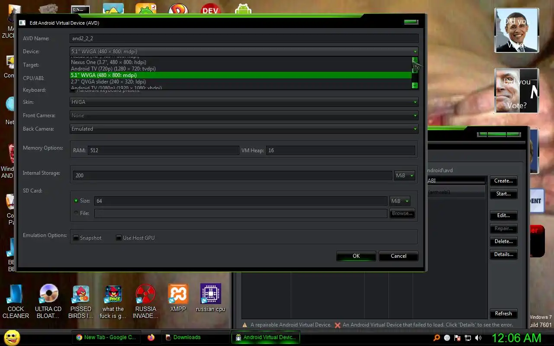Click the second Did you Vote gadget
This screenshot has width=554, height=346.
click(517, 91)
